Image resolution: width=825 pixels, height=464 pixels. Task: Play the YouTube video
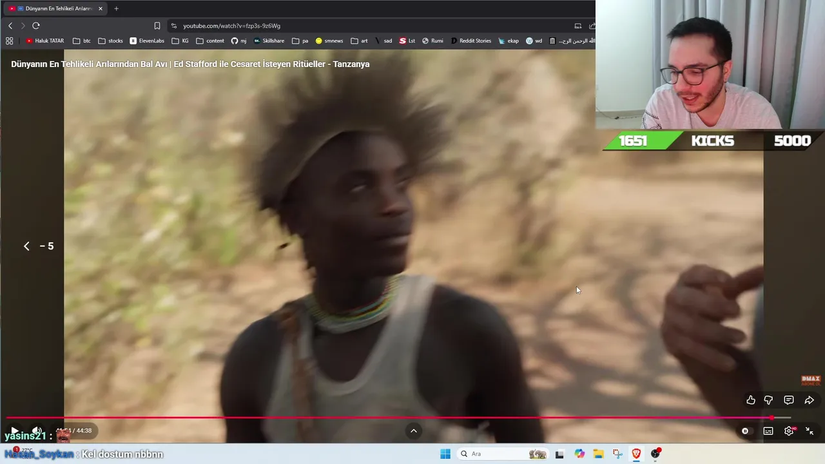click(14, 430)
